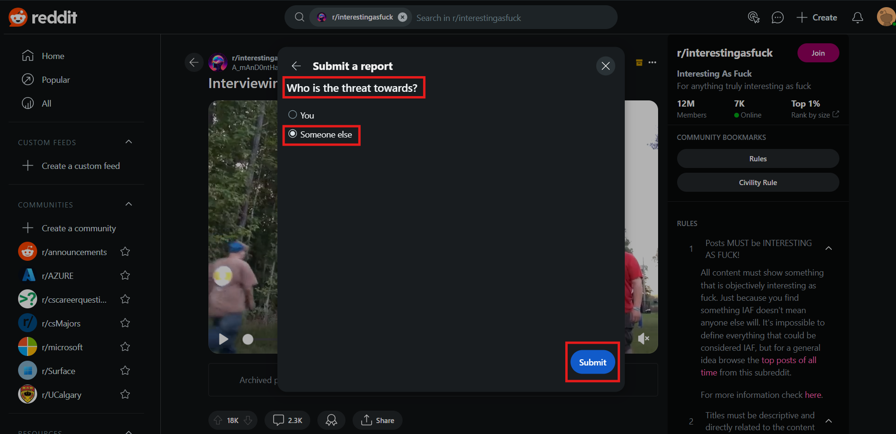Open r/AZURE community

[46, 276]
